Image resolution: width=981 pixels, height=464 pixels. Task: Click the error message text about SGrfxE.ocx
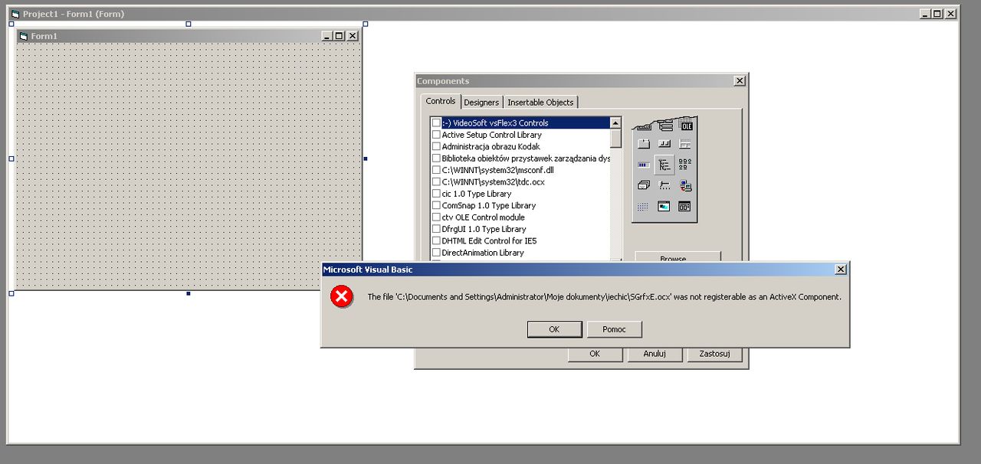(604, 297)
